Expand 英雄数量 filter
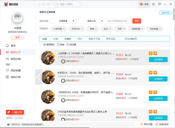The height and width of the screenshot is (128, 175). [x=137, y=29]
